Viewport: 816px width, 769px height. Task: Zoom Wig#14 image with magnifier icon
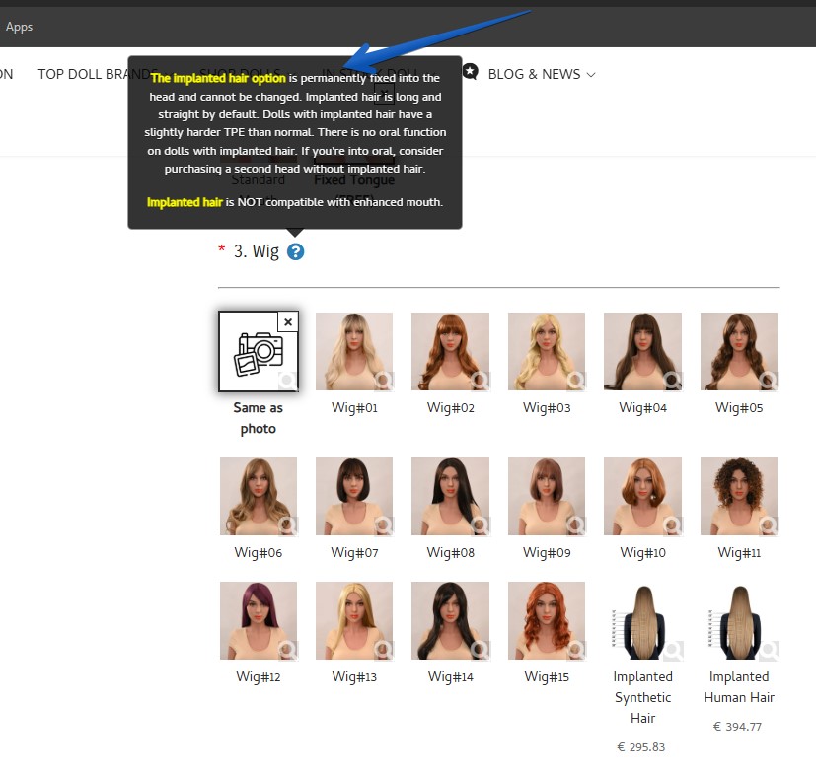(x=480, y=651)
